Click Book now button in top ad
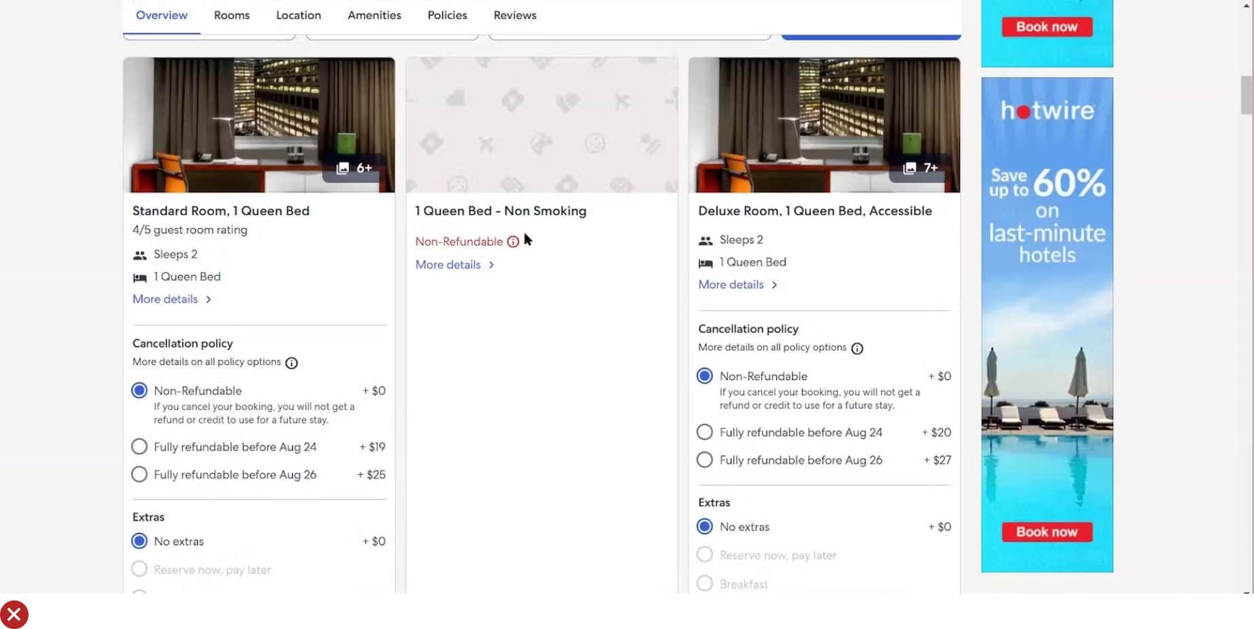The image size is (1254, 629). point(1046,27)
